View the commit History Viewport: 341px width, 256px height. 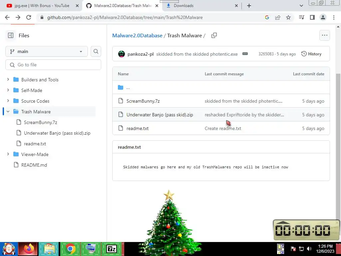(x=311, y=54)
